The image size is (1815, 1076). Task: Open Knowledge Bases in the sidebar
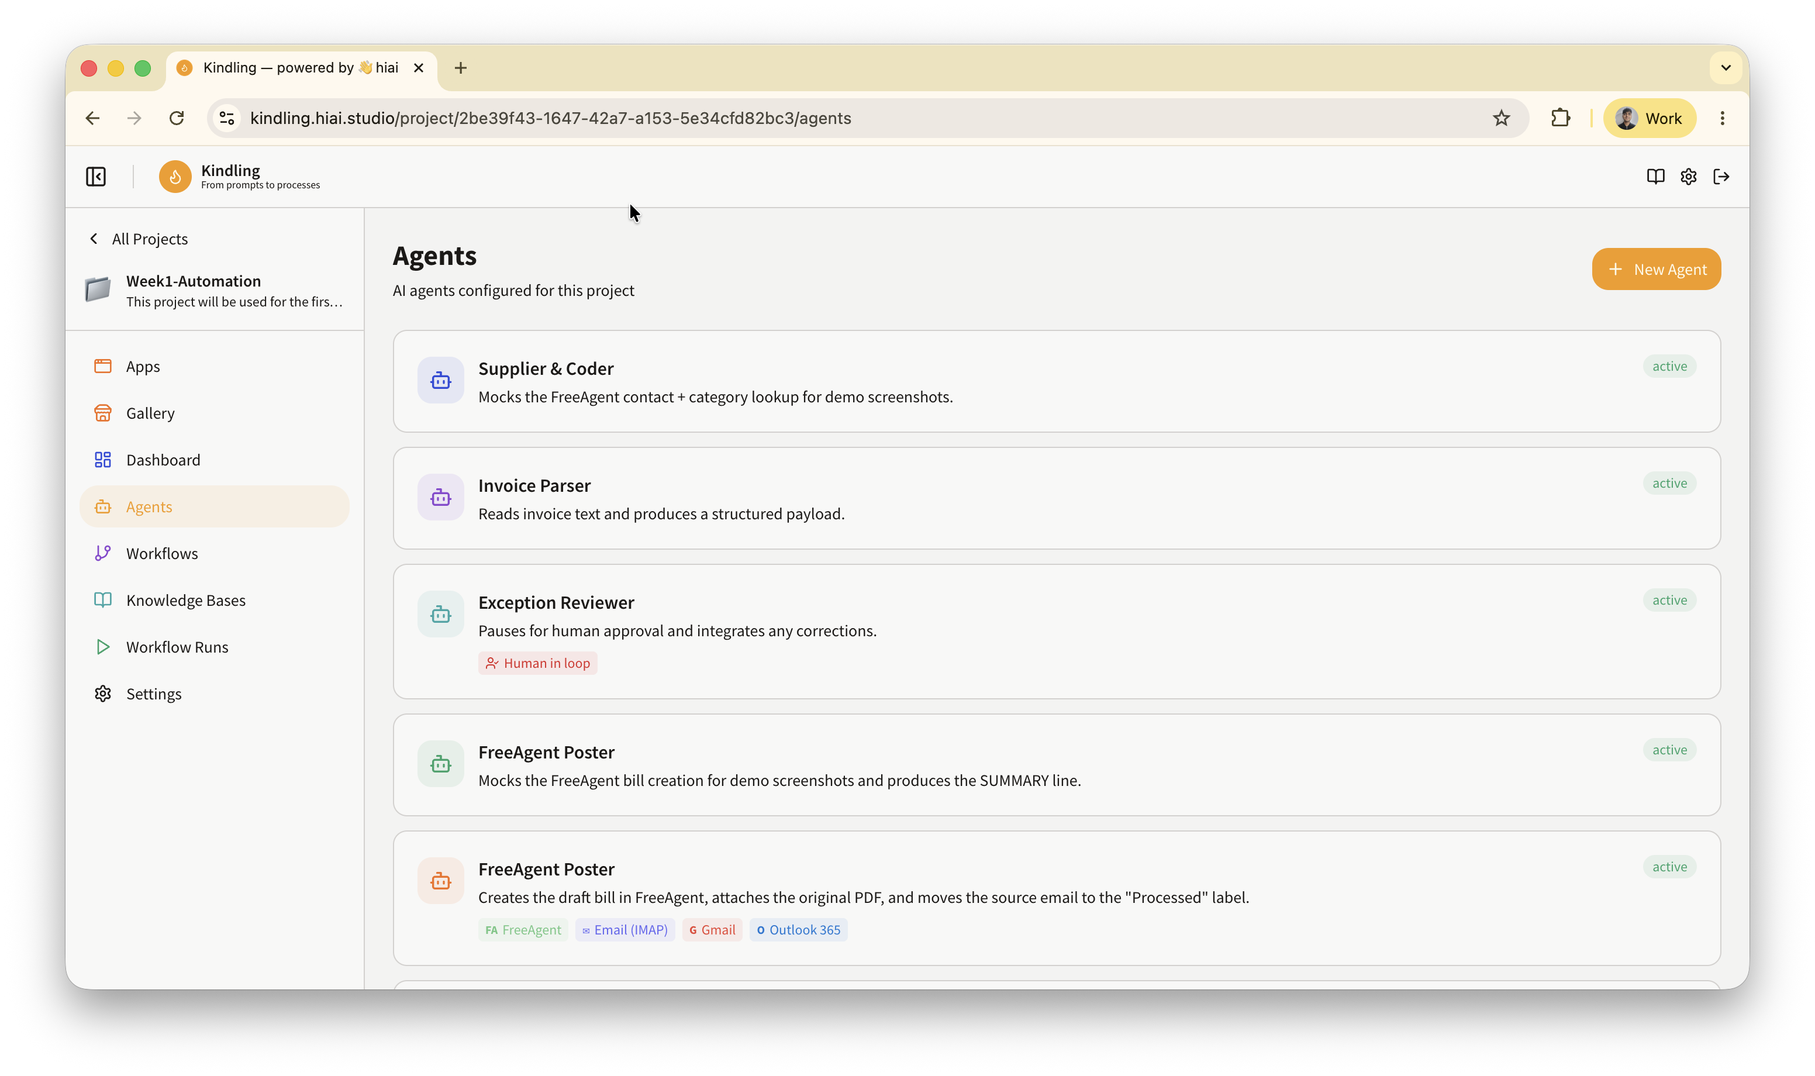[x=215, y=599]
